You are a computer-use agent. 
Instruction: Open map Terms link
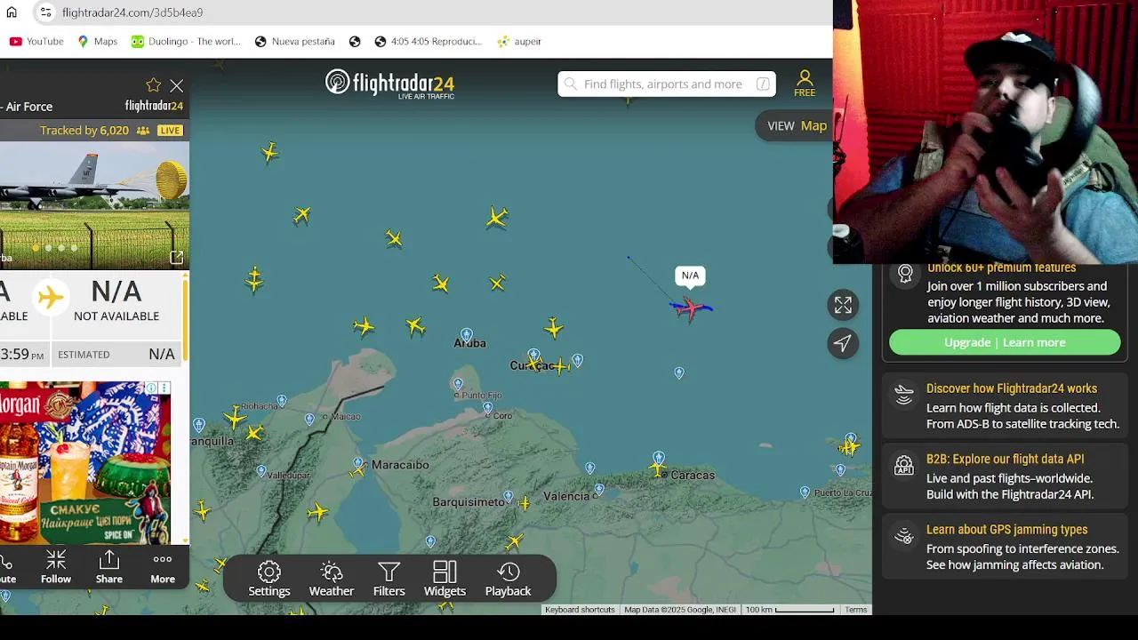point(856,610)
